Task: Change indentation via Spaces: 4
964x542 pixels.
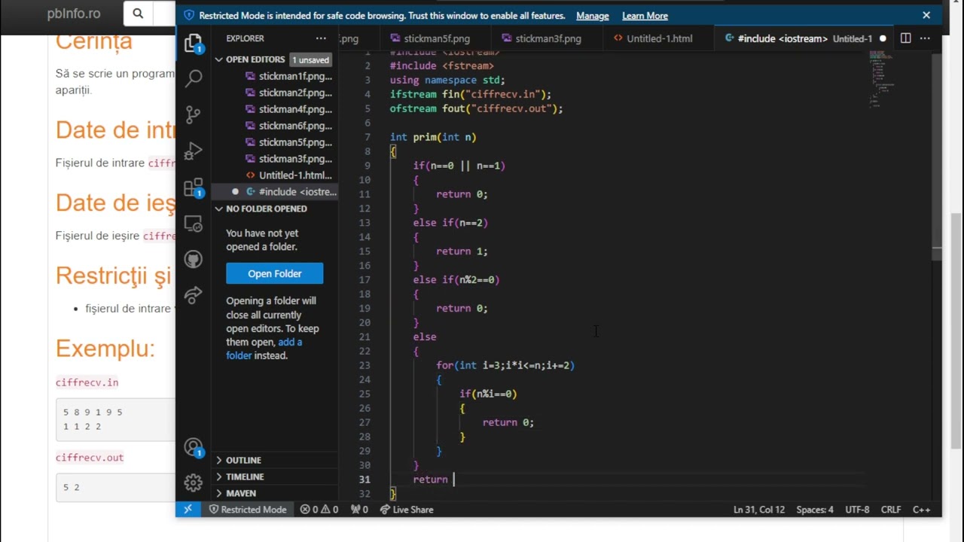Action: tap(815, 510)
